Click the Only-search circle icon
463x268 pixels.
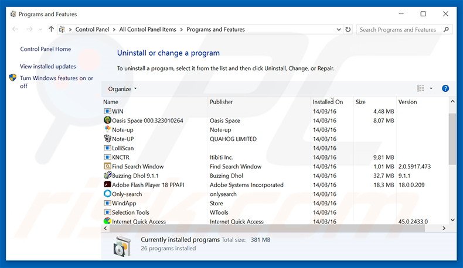(x=107, y=194)
